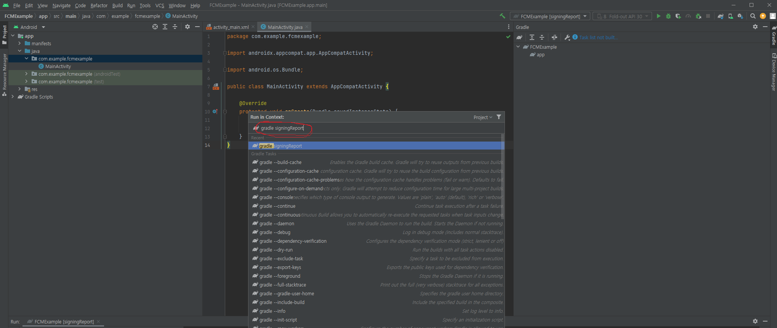Click the orange update arrow icon
Screen dimensions: 777x328
pos(763,16)
